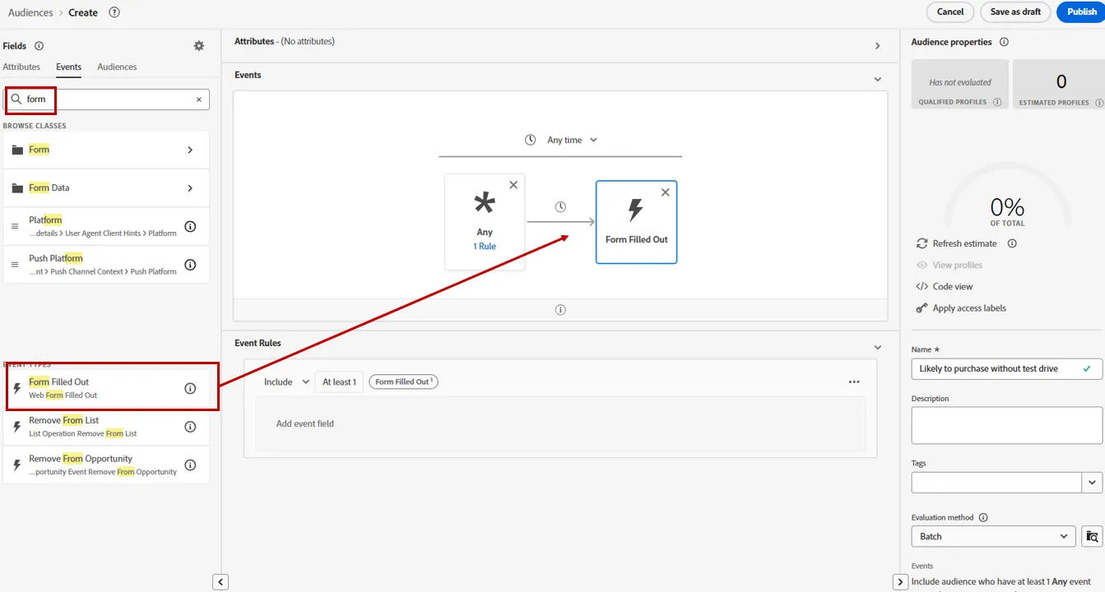Image resolution: width=1105 pixels, height=592 pixels.
Task: Click Save as draft
Action: (x=1015, y=12)
